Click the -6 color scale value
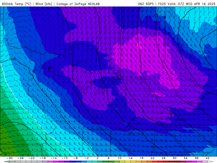 75,158
